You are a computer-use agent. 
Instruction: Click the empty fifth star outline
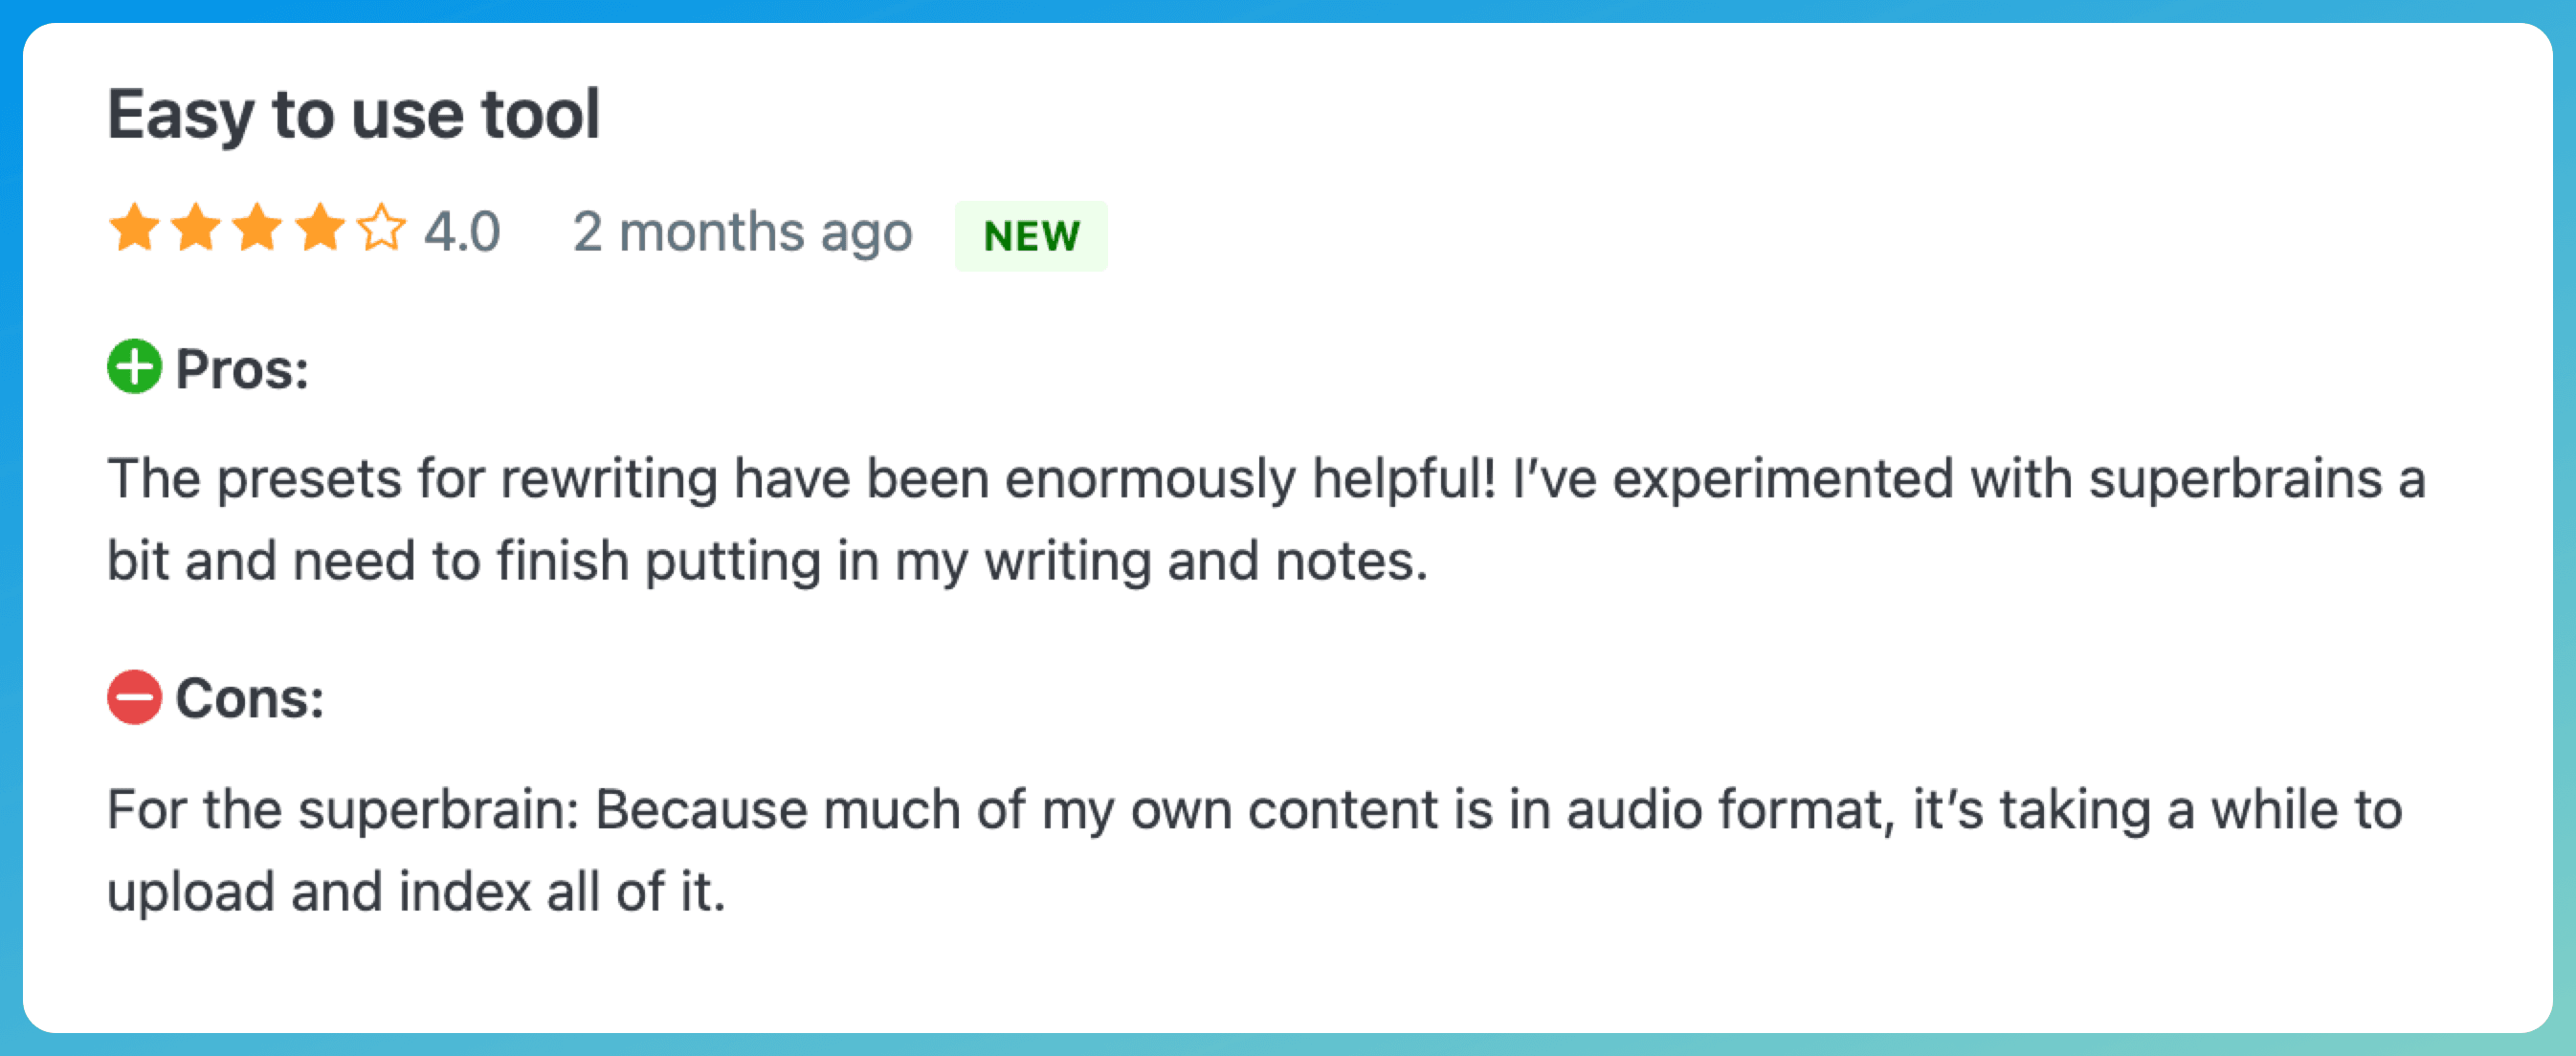pyautogui.click(x=382, y=228)
